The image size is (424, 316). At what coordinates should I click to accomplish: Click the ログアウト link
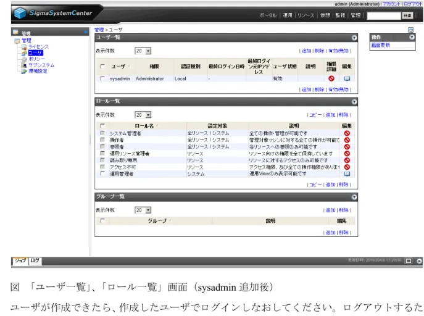(413, 4)
